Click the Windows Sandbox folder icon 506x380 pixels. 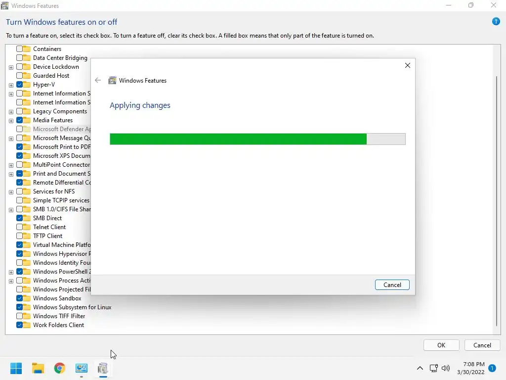pyautogui.click(x=27, y=298)
